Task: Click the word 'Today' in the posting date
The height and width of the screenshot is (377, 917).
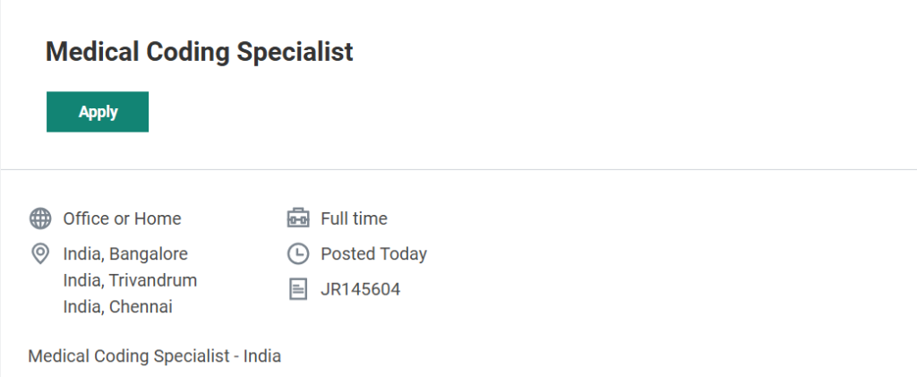Action: [403, 254]
